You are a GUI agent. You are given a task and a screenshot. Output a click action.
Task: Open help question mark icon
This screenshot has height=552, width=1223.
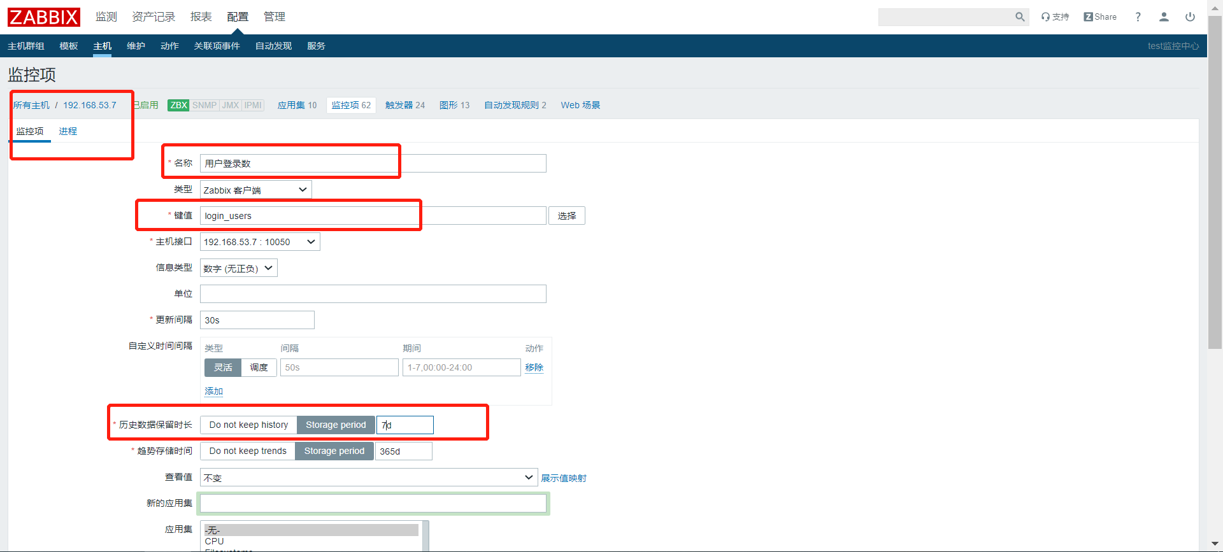pyautogui.click(x=1138, y=17)
